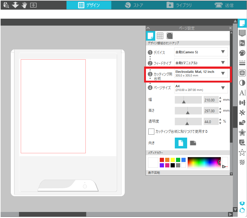
Task: Decrease height with the stepper down arrow
Action: [x=220, y=113]
